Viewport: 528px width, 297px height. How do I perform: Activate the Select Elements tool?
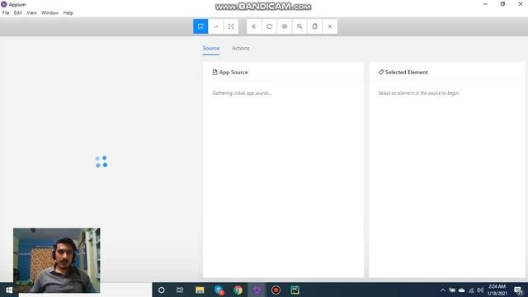pyautogui.click(x=200, y=26)
